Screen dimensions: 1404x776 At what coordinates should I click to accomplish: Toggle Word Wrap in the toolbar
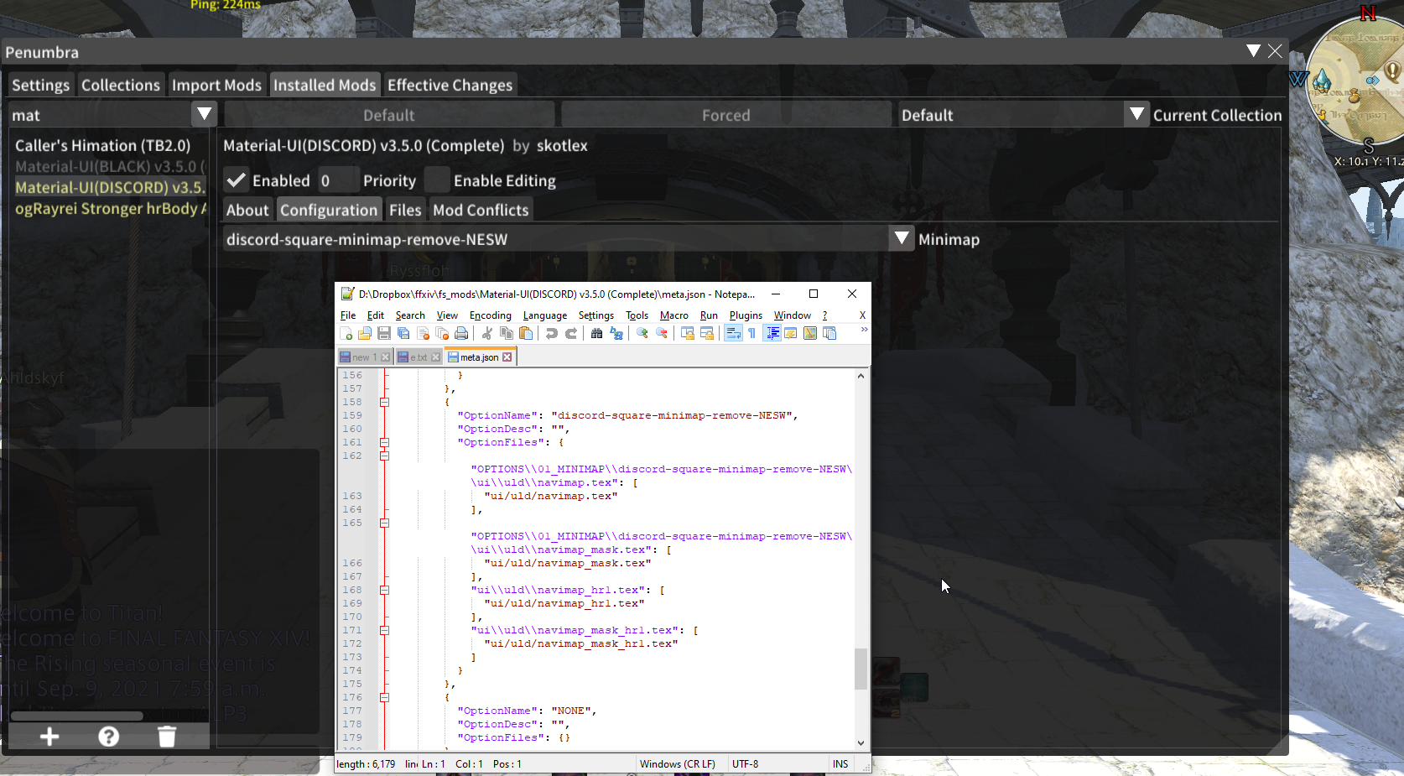(x=734, y=333)
